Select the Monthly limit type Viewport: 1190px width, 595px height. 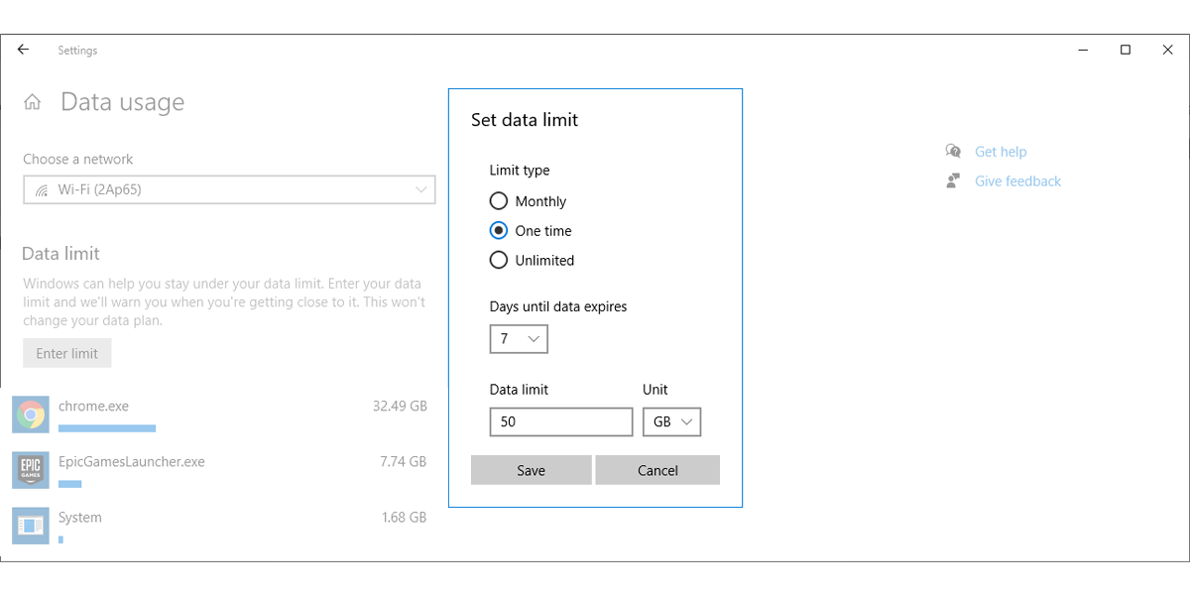point(498,200)
